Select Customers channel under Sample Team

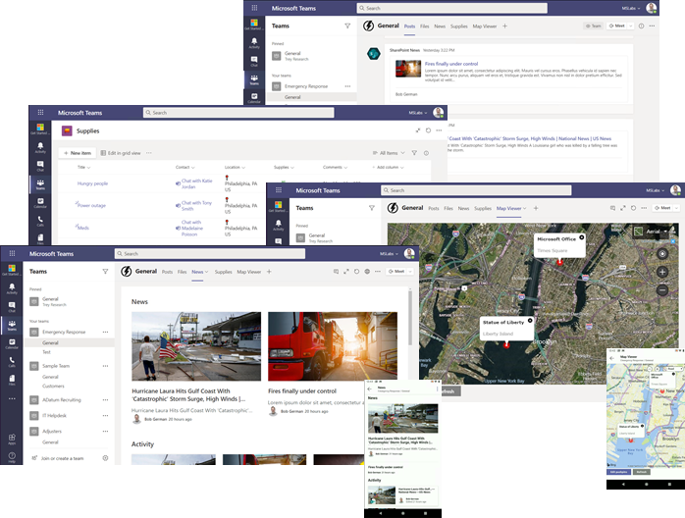pos(53,387)
